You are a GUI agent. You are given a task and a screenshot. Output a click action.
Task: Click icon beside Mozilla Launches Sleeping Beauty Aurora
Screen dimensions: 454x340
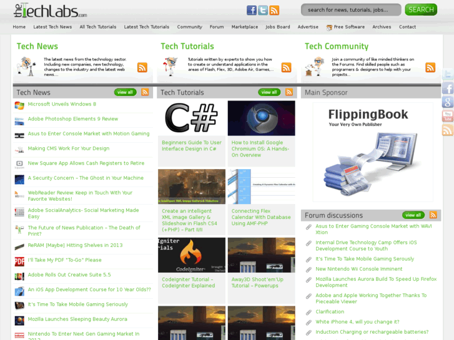coord(19,321)
